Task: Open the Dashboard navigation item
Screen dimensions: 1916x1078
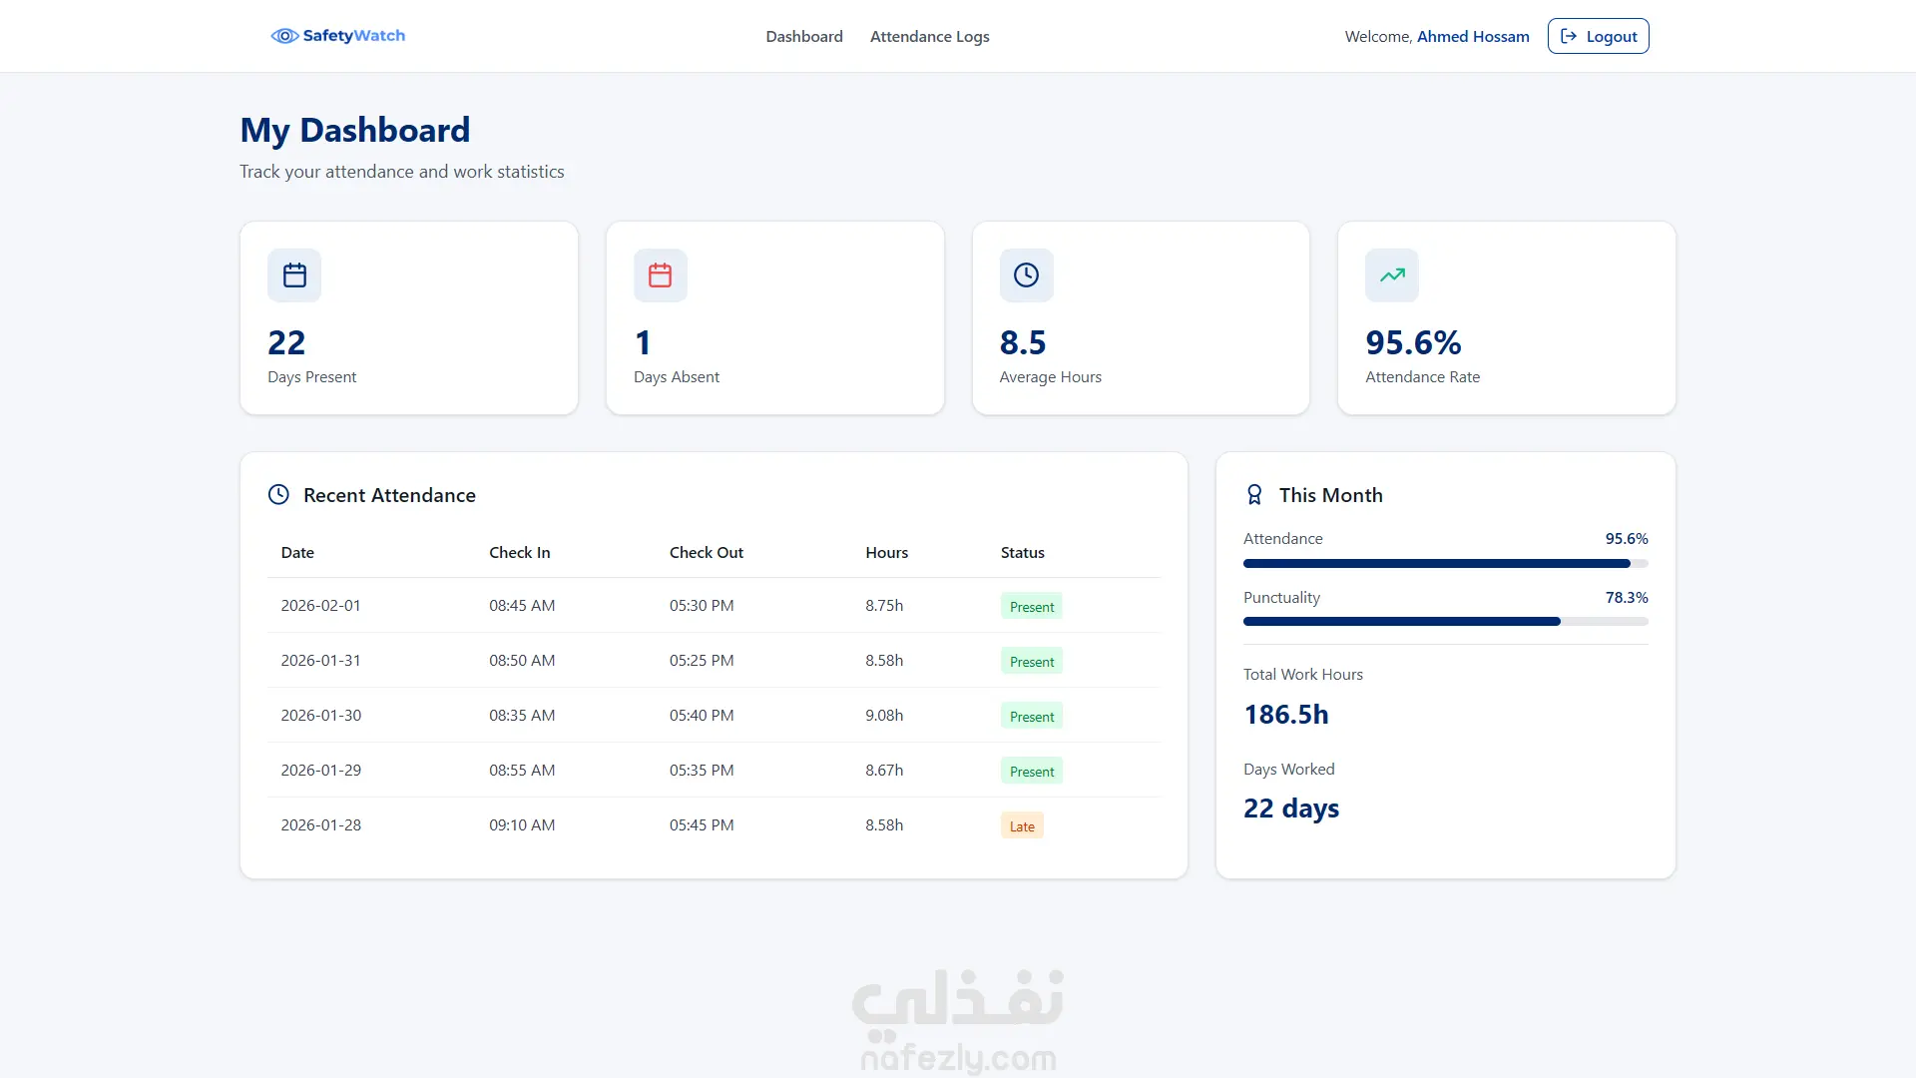Action: click(x=804, y=36)
